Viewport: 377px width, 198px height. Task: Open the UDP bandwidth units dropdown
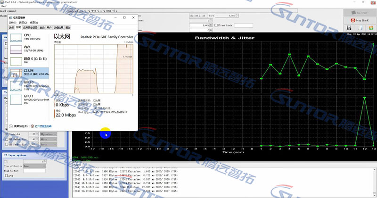click(x=48, y=134)
